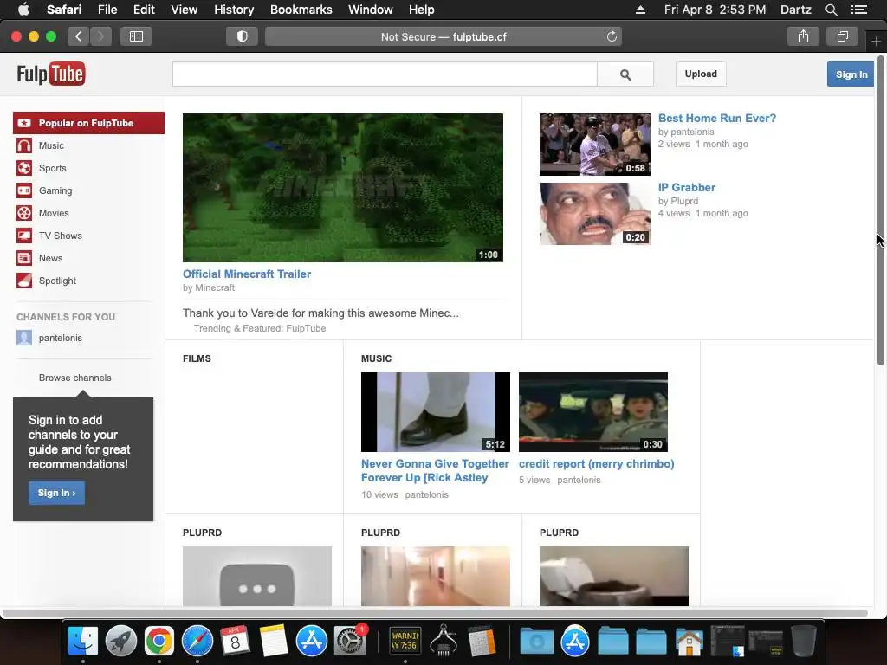Screen dimensions: 887x665
Task: Click 'CHANNELS FOR YOU' heading
Action: click(66, 317)
